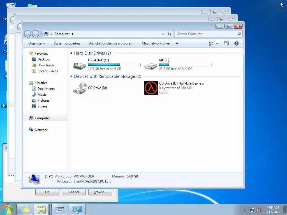
Task: Collapse Devices with Removable Storage group
Action: point(71,76)
